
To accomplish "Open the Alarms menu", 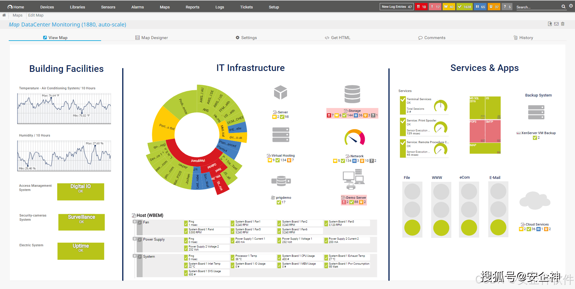I will pos(138,7).
